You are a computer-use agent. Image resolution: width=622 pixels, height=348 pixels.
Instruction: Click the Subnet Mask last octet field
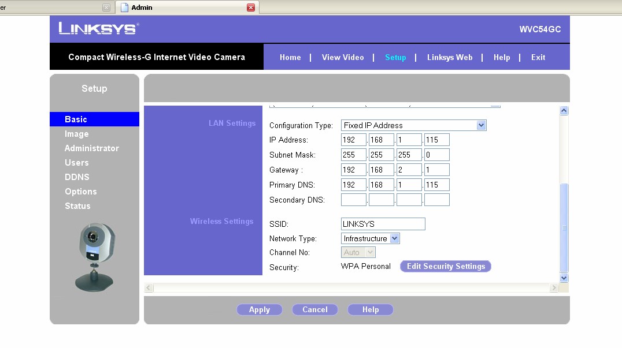pos(437,155)
